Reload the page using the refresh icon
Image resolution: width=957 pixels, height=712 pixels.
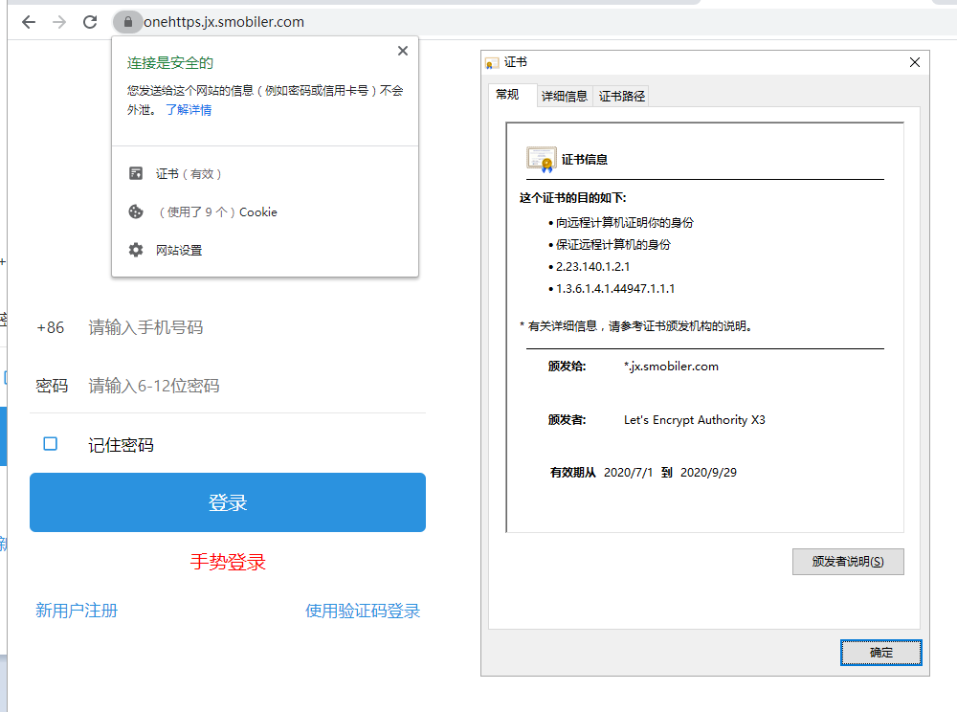pyautogui.click(x=90, y=23)
